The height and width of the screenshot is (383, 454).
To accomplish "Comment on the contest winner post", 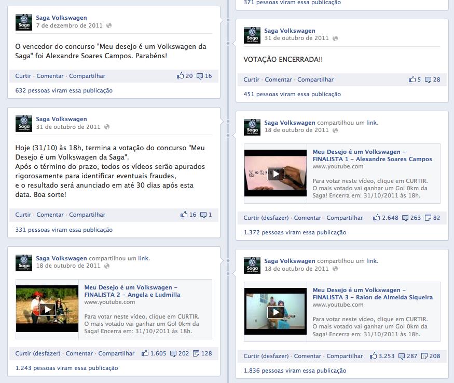I will pyautogui.click(x=50, y=76).
